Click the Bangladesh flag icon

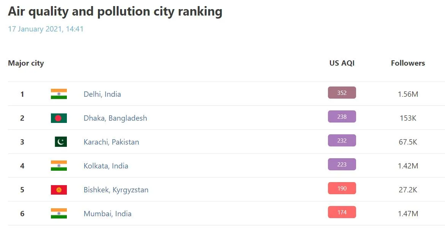point(59,118)
